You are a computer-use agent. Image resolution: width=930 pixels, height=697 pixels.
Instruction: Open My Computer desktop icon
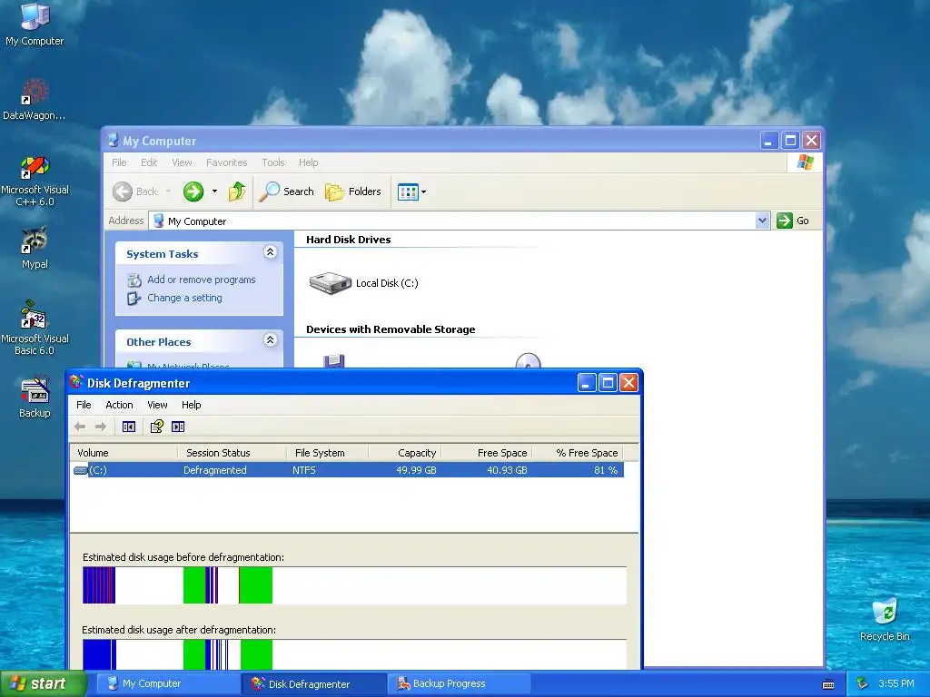click(x=35, y=24)
